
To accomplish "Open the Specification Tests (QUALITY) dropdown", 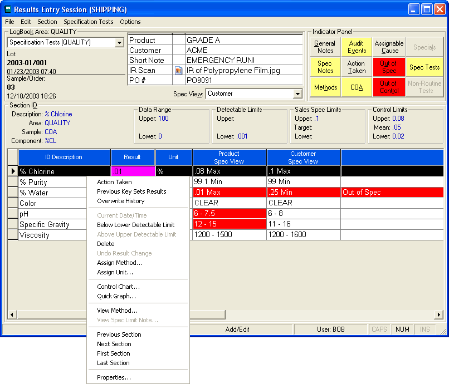I will coord(119,43).
